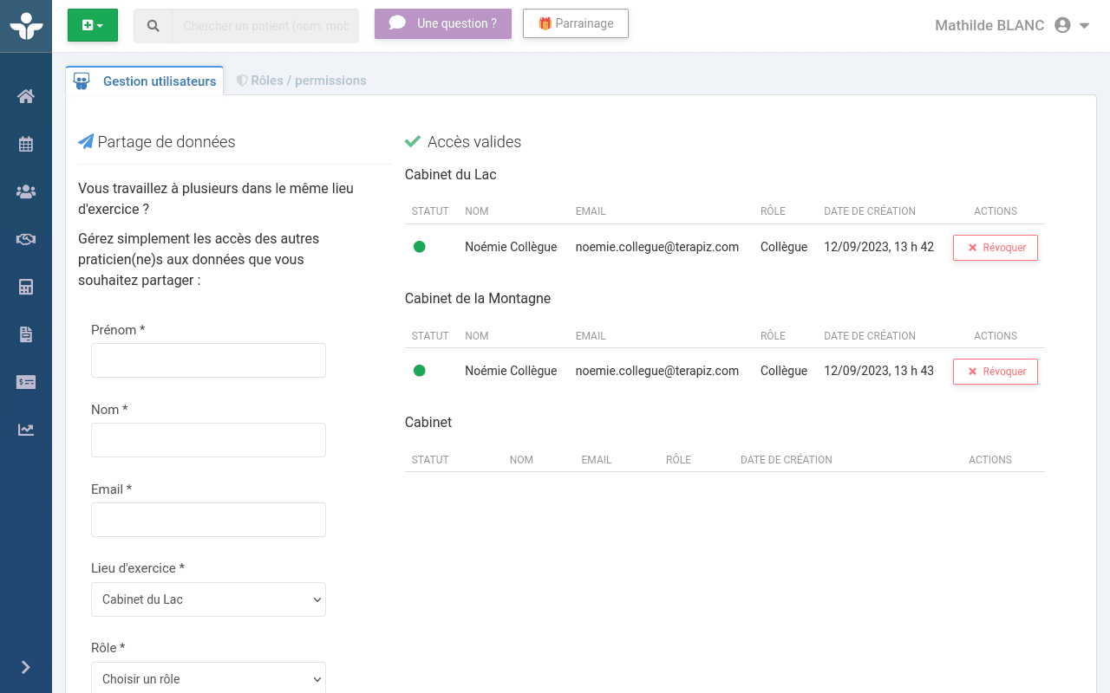Click the Accès valides checkmark icon
Image resolution: width=1110 pixels, height=693 pixels.
[x=413, y=141]
